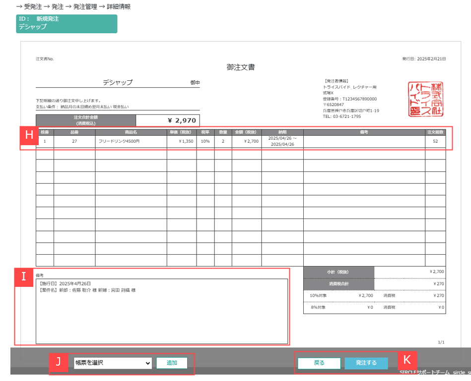Click the red I annotation marker
The image size is (471, 381).
24,277
